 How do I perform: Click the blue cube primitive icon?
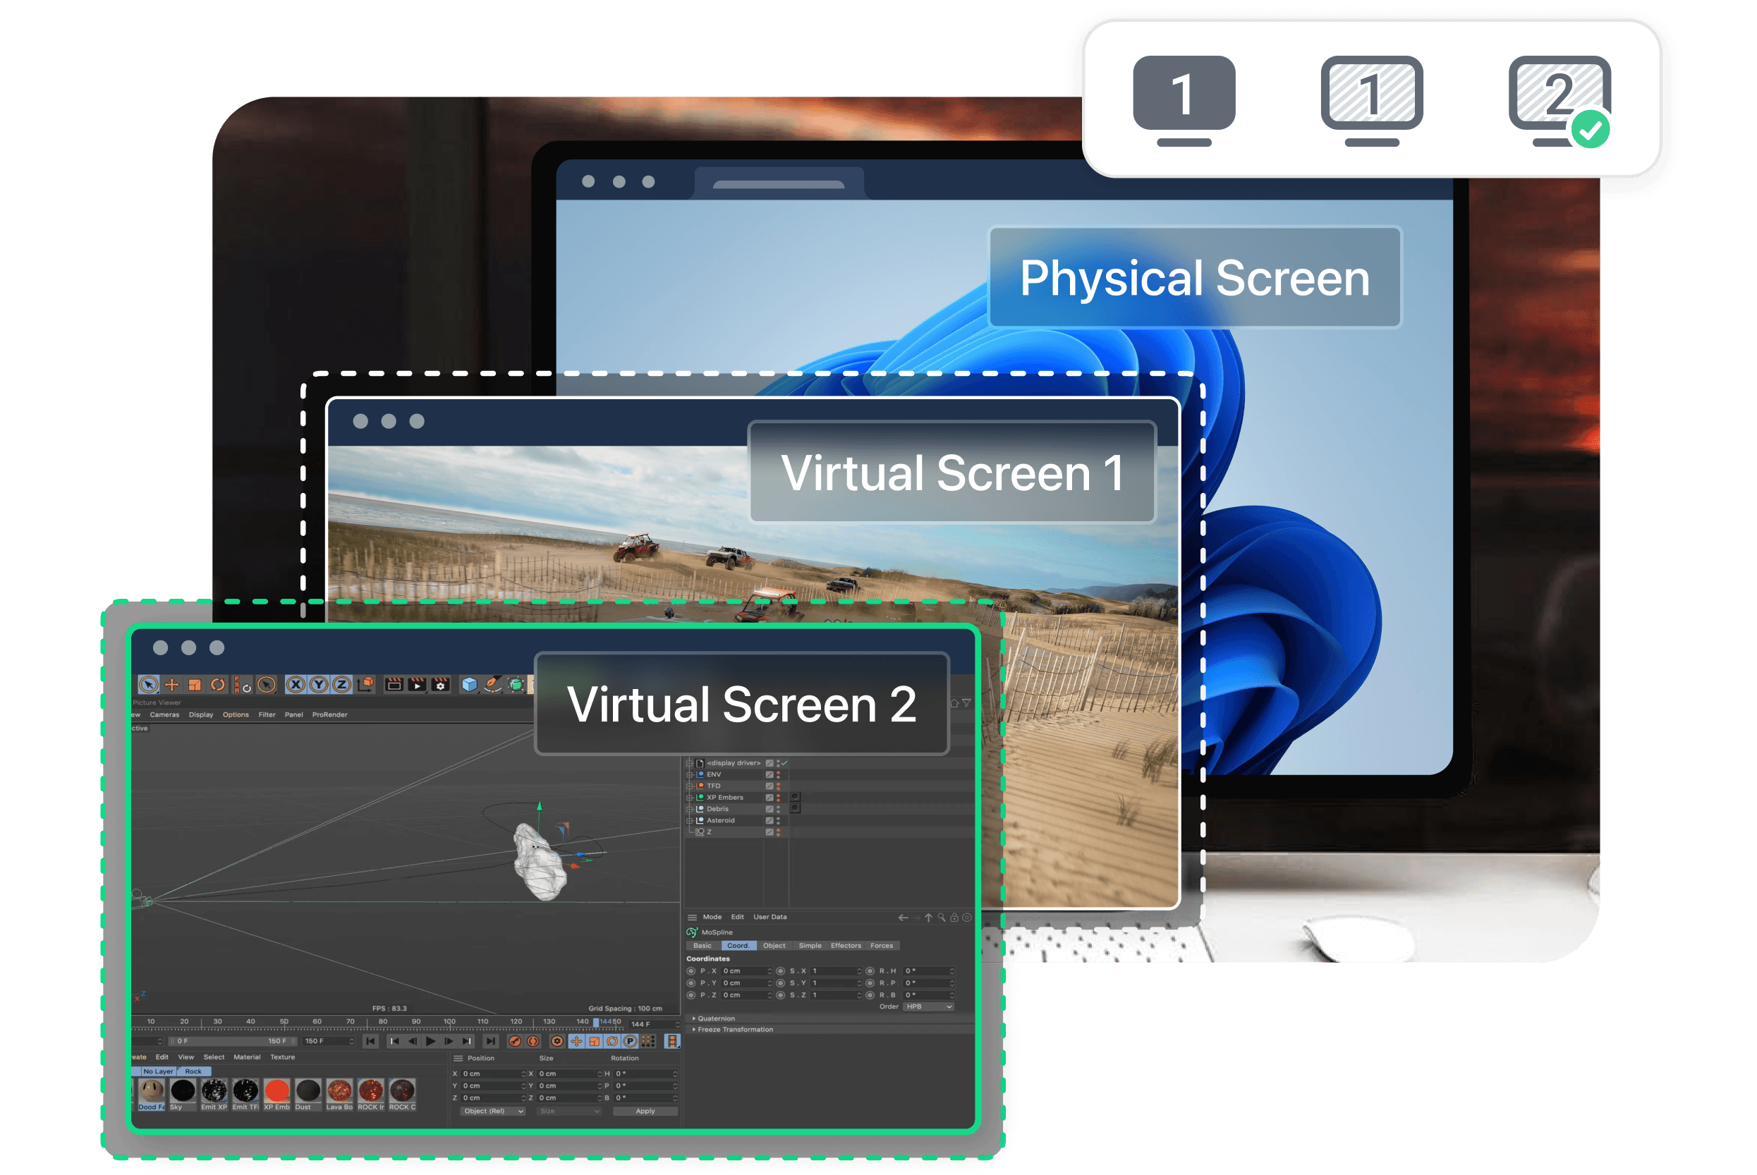(x=469, y=686)
